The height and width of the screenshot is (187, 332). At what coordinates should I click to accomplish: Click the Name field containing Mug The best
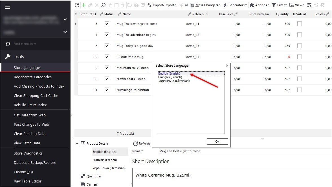click(x=245, y=151)
